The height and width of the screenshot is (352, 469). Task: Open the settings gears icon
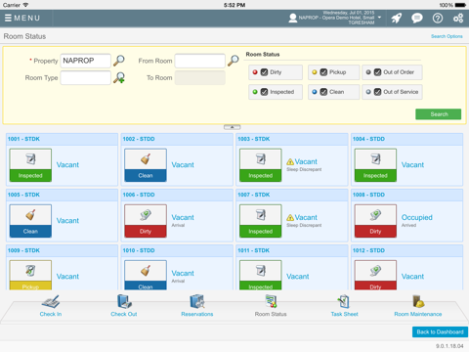click(x=458, y=18)
